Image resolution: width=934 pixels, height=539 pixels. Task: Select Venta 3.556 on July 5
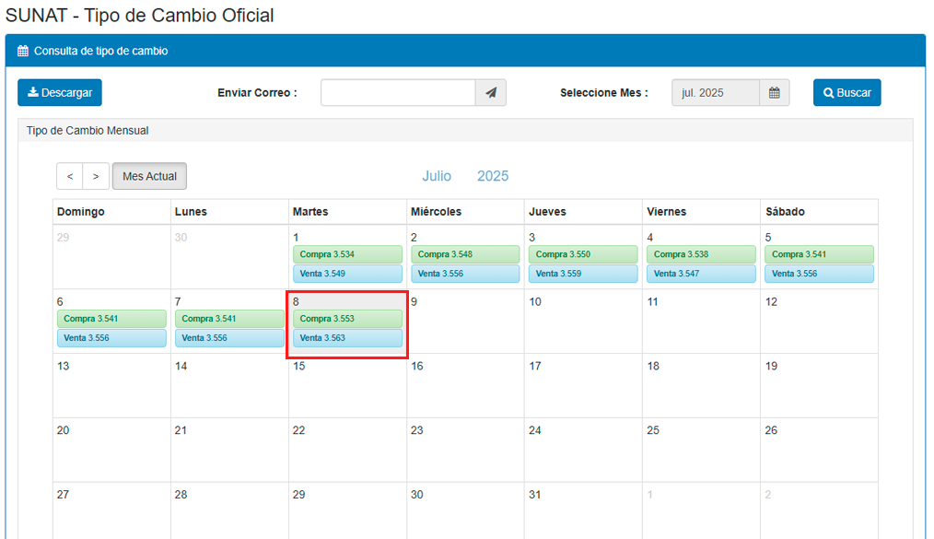coord(819,274)
